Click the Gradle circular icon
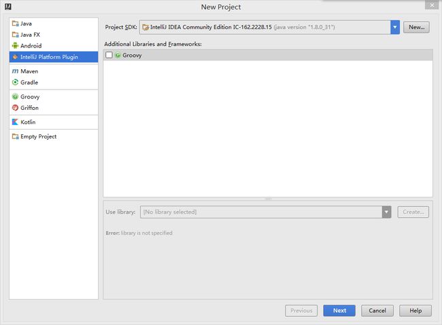The height and width of the screenshot is (325, 442). [x=15, y=82]
